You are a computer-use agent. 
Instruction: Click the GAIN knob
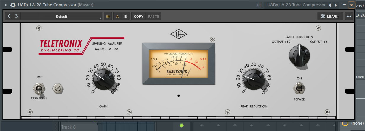pyautogui.click(x=103, y=79)
